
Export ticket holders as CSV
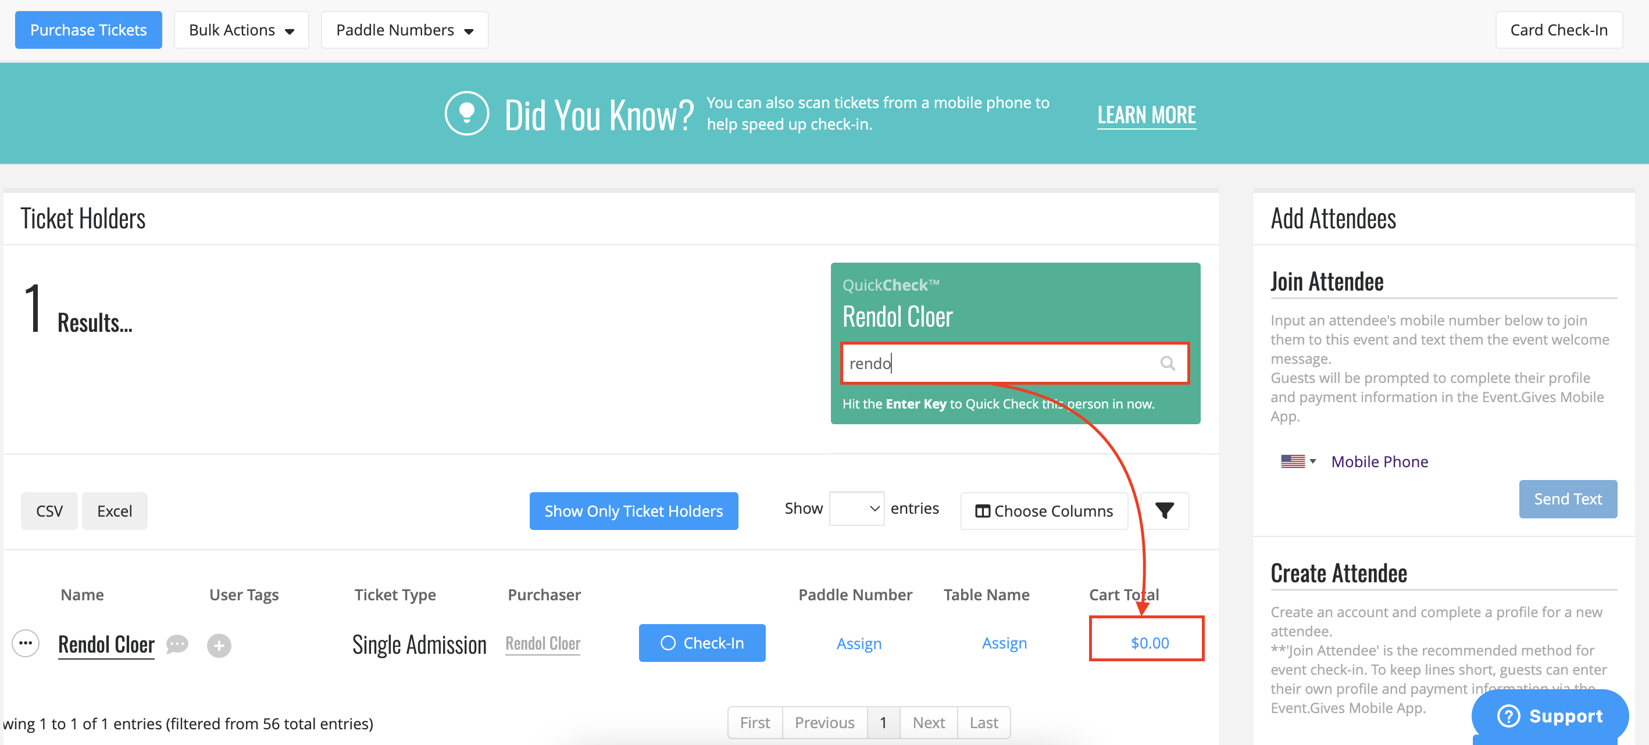[49, 511]
